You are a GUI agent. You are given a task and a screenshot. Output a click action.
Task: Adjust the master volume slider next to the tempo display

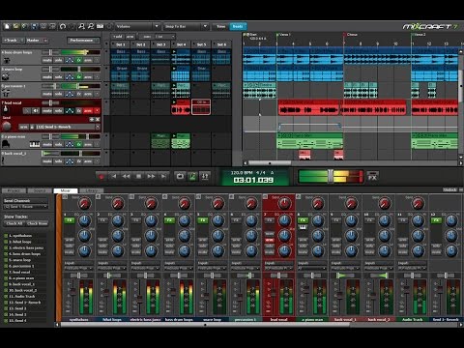point(331,176)
